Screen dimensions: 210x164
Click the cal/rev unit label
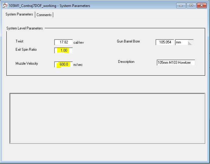point(79,43)
